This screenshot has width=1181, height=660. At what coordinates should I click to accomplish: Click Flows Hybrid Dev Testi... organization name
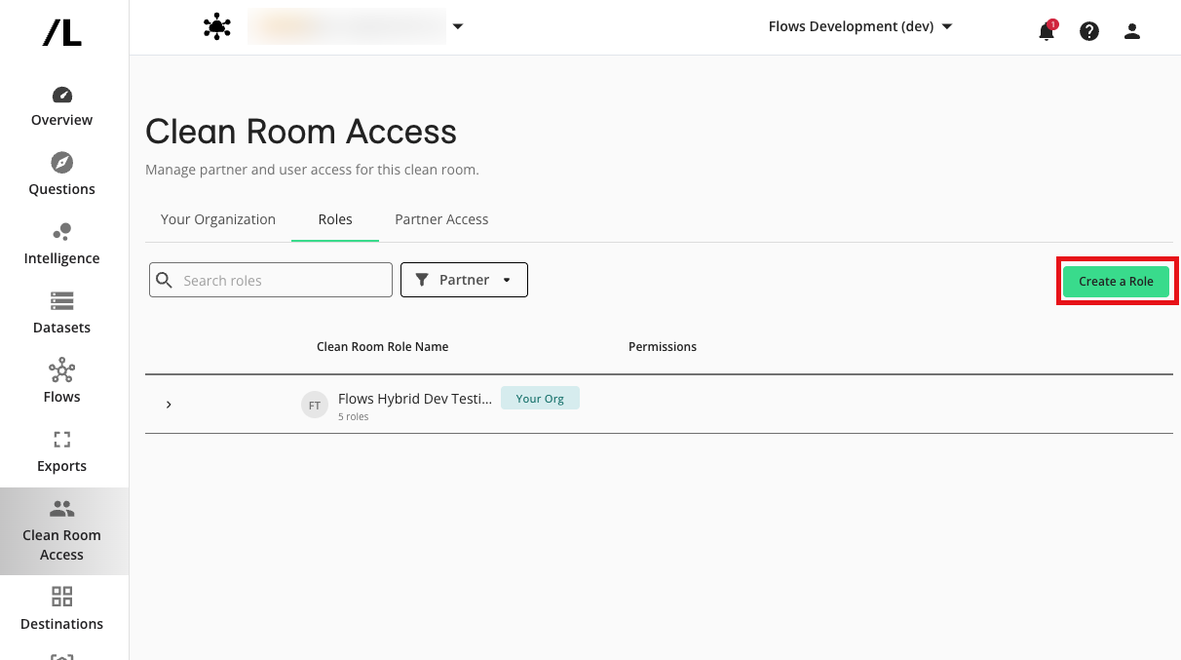pos(415,399)
